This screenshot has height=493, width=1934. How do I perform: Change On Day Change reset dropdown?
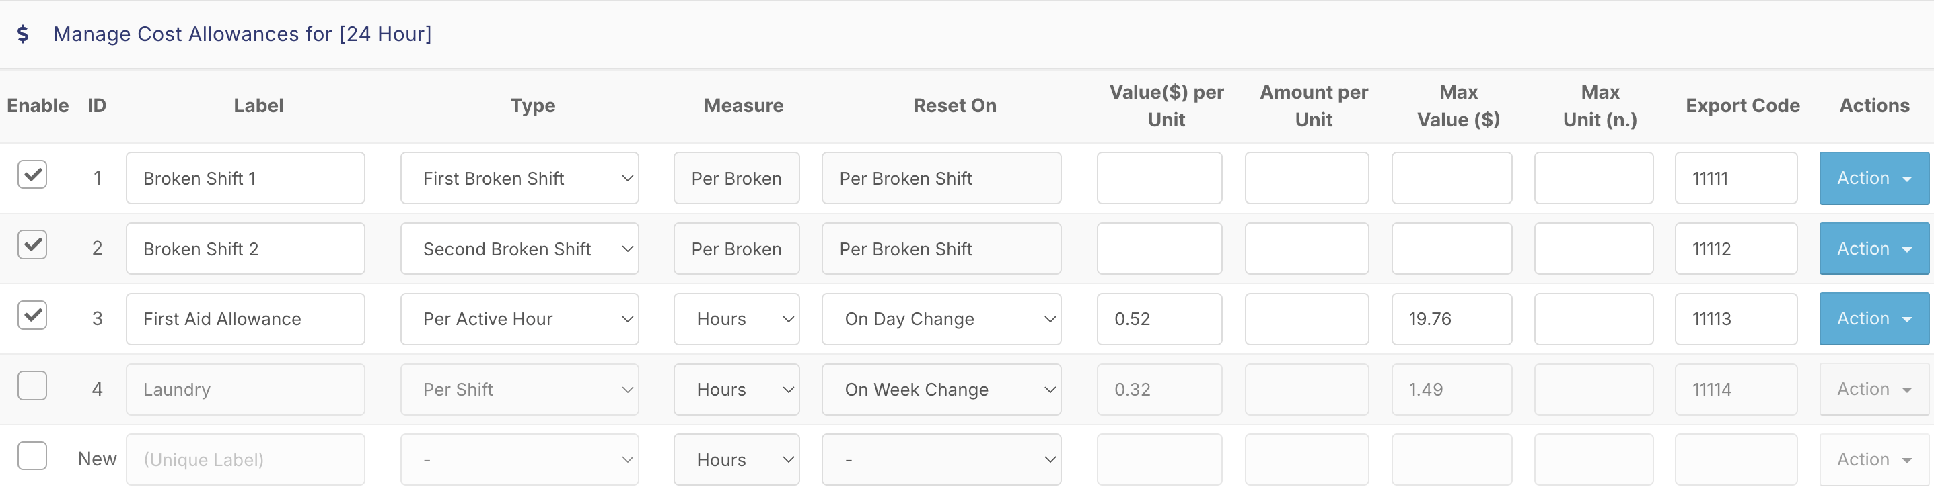(x=941, y=319)
